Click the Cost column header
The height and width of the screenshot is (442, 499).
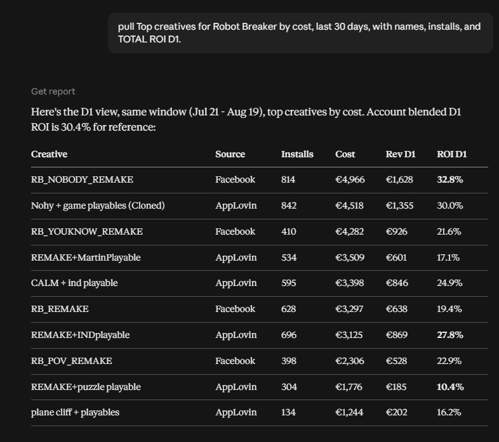[345, 154]
